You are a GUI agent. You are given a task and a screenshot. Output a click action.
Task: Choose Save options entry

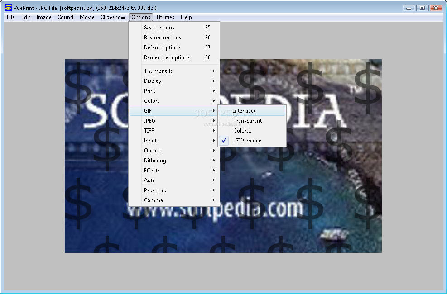click(x=174, y=28)
